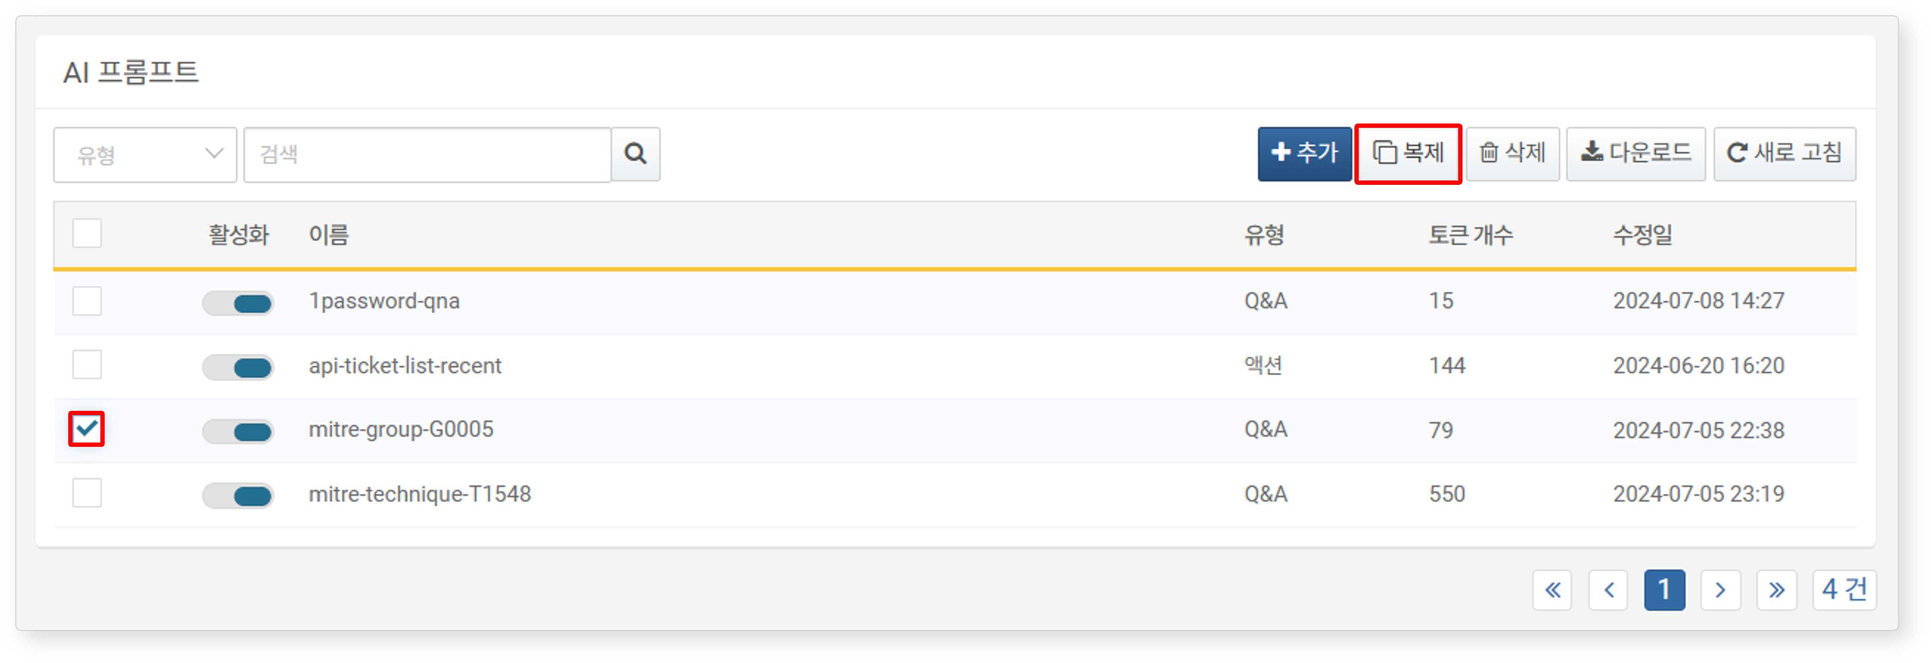This screenshot has height=663, width=1931.
Task: Uncheck the mitre-group-G0005 row checkbox
Action: point(87,429)
